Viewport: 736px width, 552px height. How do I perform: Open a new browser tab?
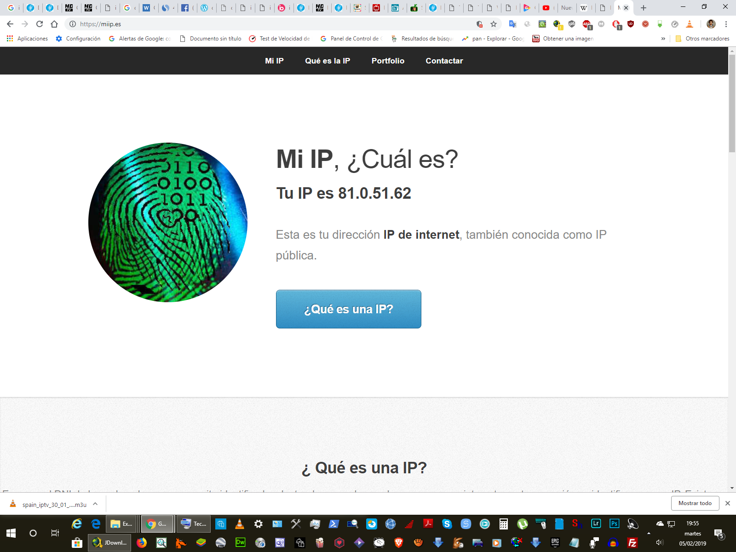point(644,8)
